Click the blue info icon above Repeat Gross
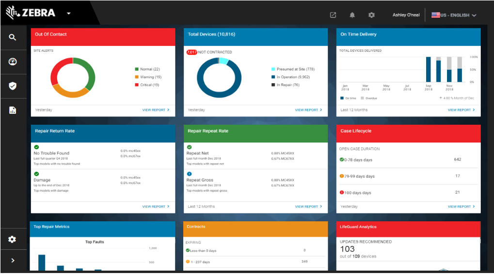Screen dimensions: 494x274 [190, 174]
